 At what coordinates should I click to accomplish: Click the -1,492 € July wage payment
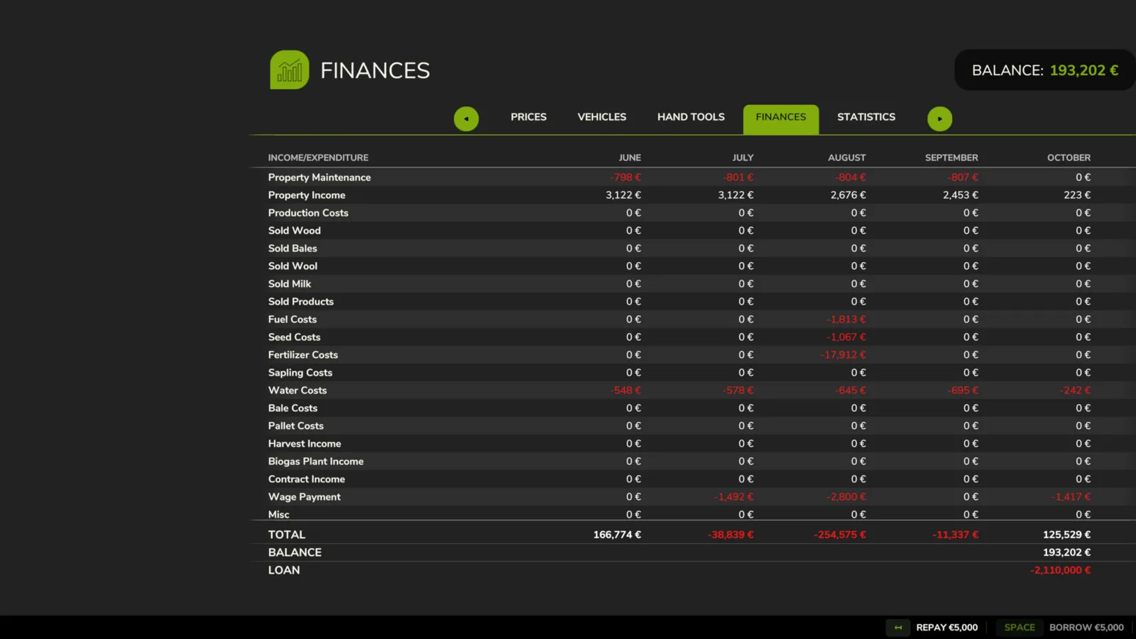pos(734,497)
